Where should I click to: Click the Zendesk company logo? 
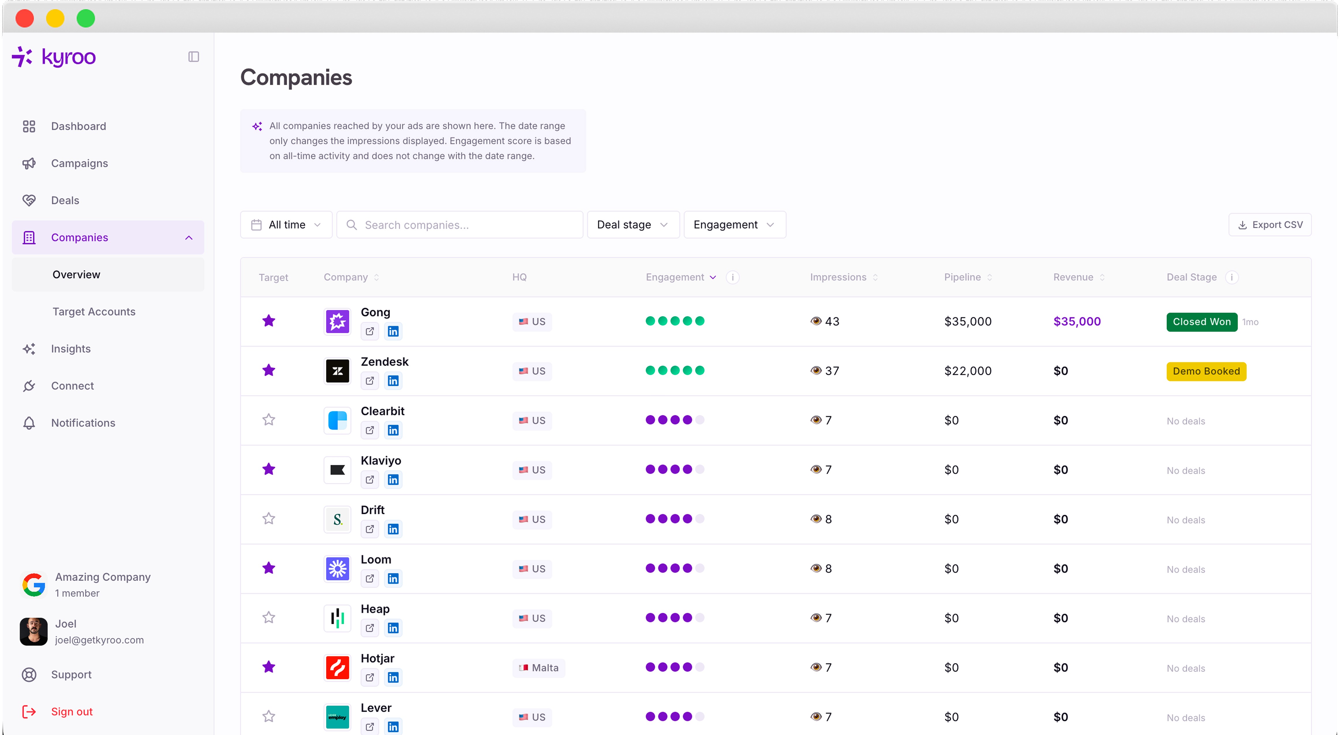[x=338, y=371]
